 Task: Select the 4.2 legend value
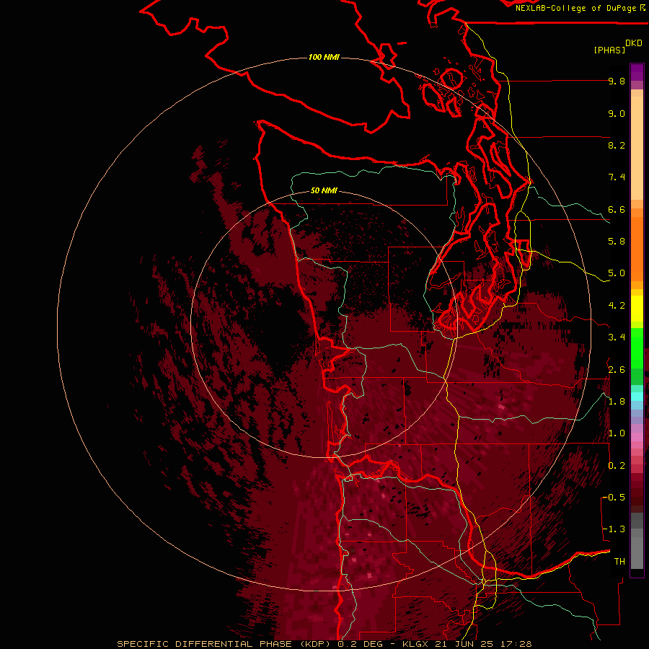click(617, 306)
